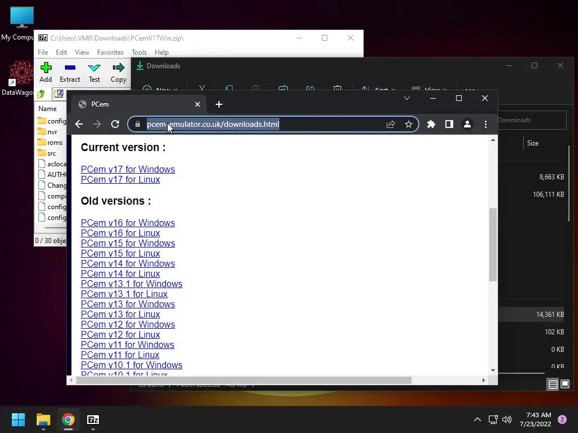Open 7-Zip Favorites menu
Image resolution: width=578 pixels, height=433 pixels.
pos(110,52)
